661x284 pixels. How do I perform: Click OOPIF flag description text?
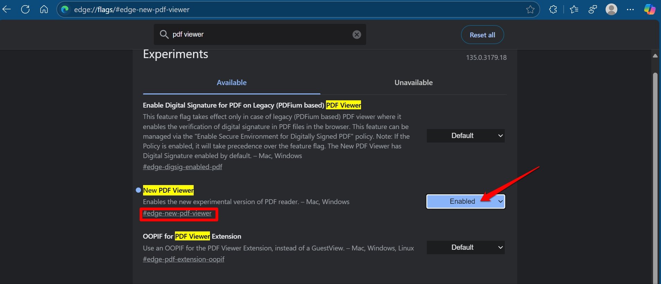click(278, 248)
